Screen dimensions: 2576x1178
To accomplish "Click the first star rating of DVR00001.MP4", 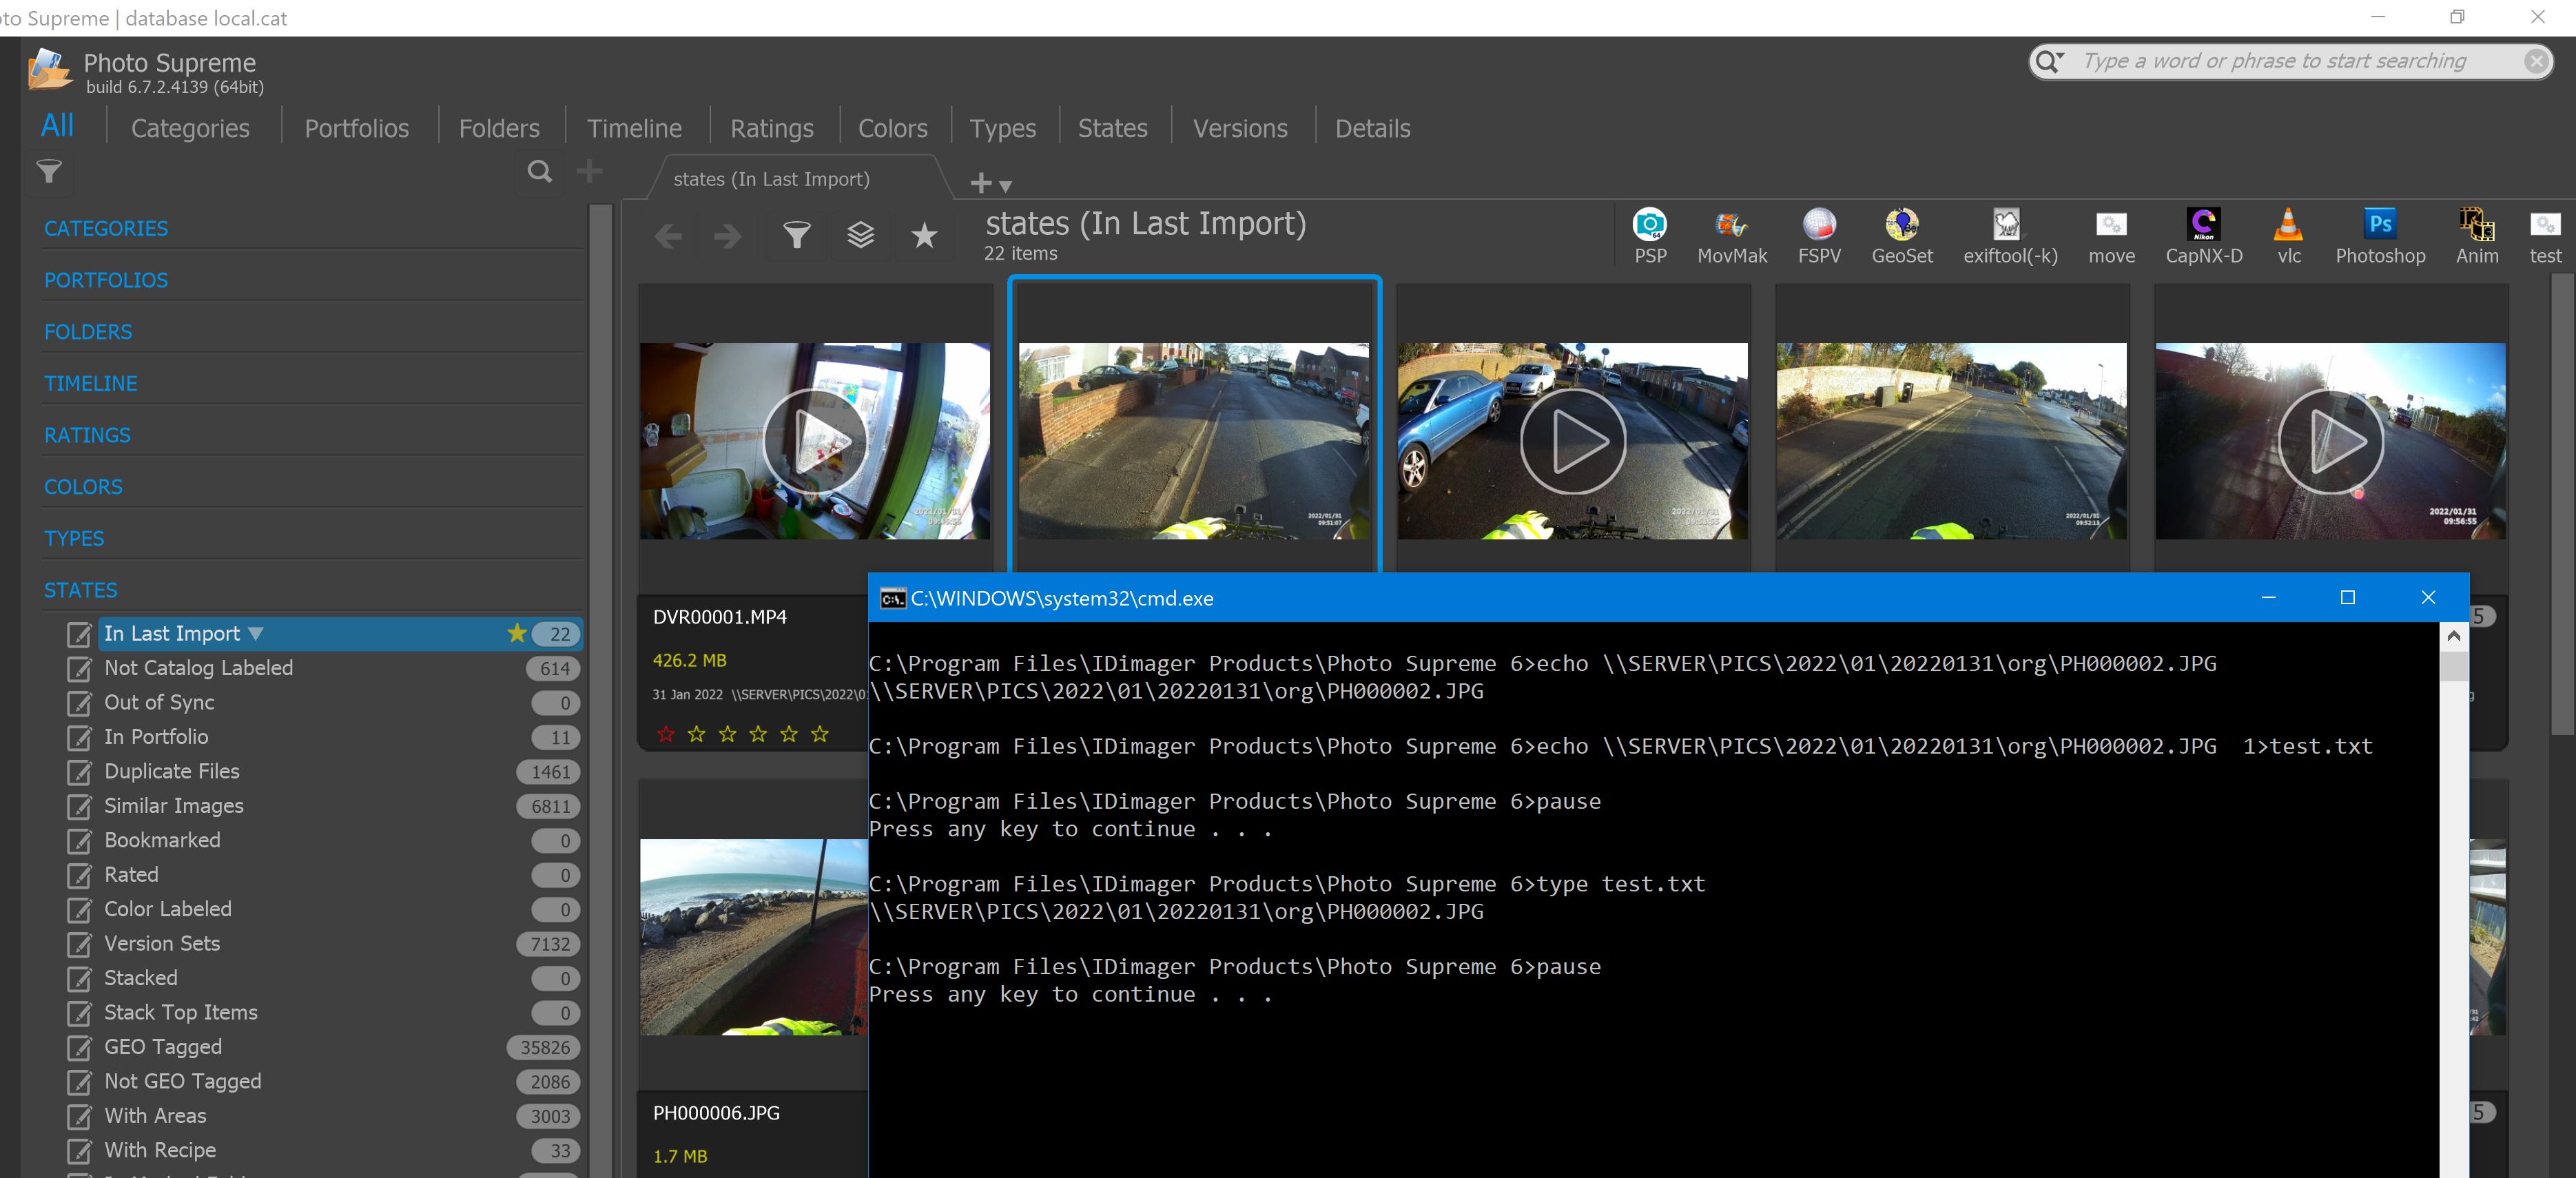I will pos(666,734).
